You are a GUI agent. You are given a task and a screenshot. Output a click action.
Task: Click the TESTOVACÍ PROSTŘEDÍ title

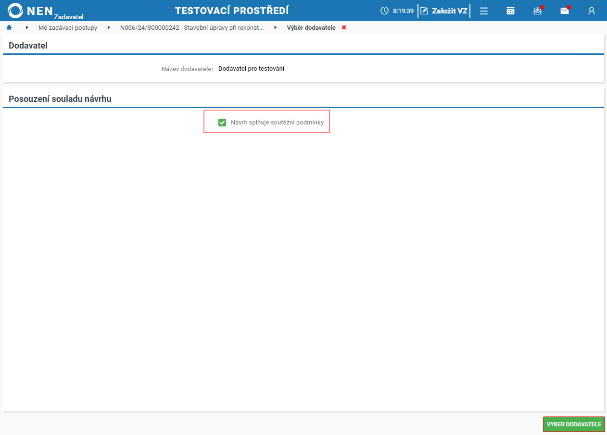coord(232,11)
